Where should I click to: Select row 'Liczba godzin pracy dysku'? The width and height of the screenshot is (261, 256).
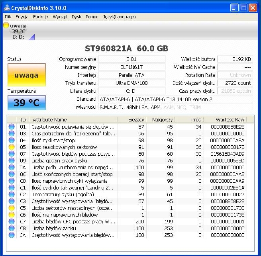pos(127,160)
